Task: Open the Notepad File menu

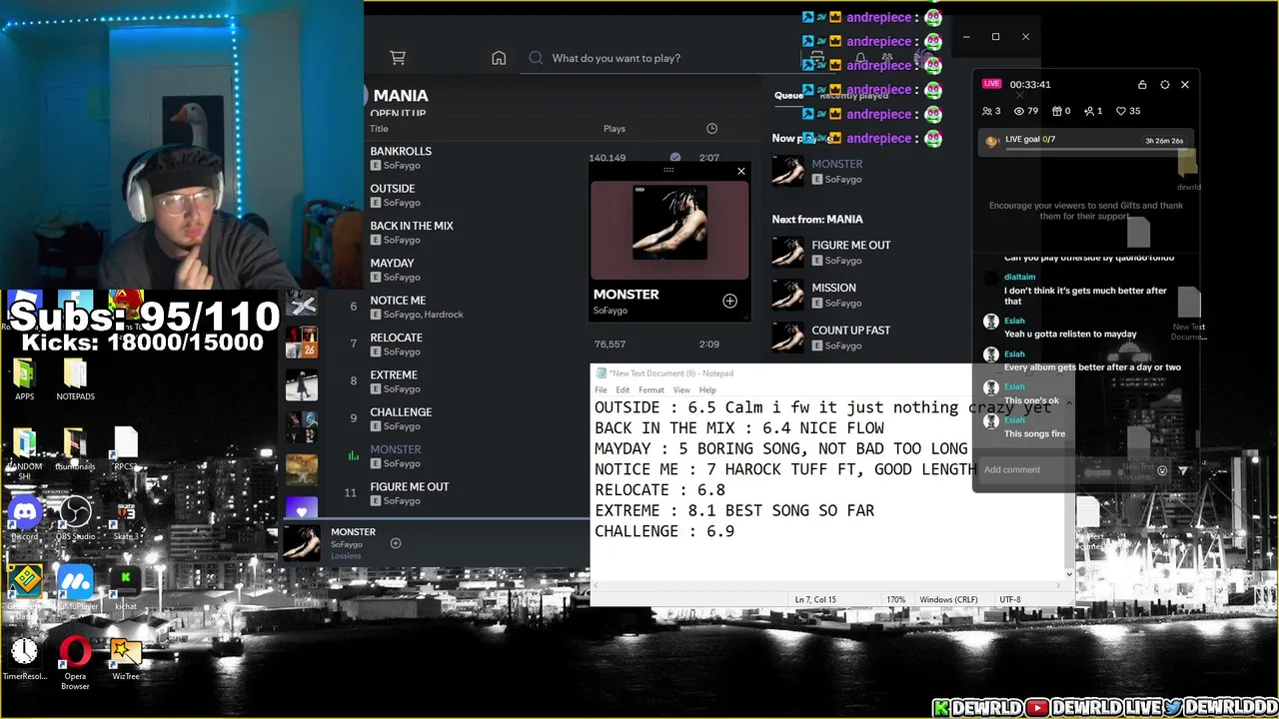Action: 601,390
